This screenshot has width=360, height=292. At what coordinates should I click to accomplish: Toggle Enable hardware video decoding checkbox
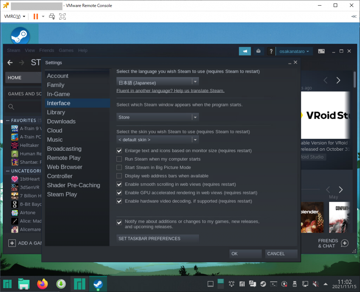coord(119,201)
